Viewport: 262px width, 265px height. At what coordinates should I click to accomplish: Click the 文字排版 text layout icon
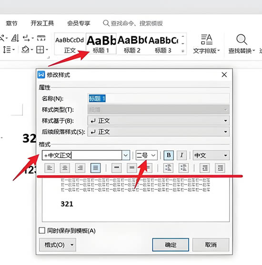click(x=206, y=39)
